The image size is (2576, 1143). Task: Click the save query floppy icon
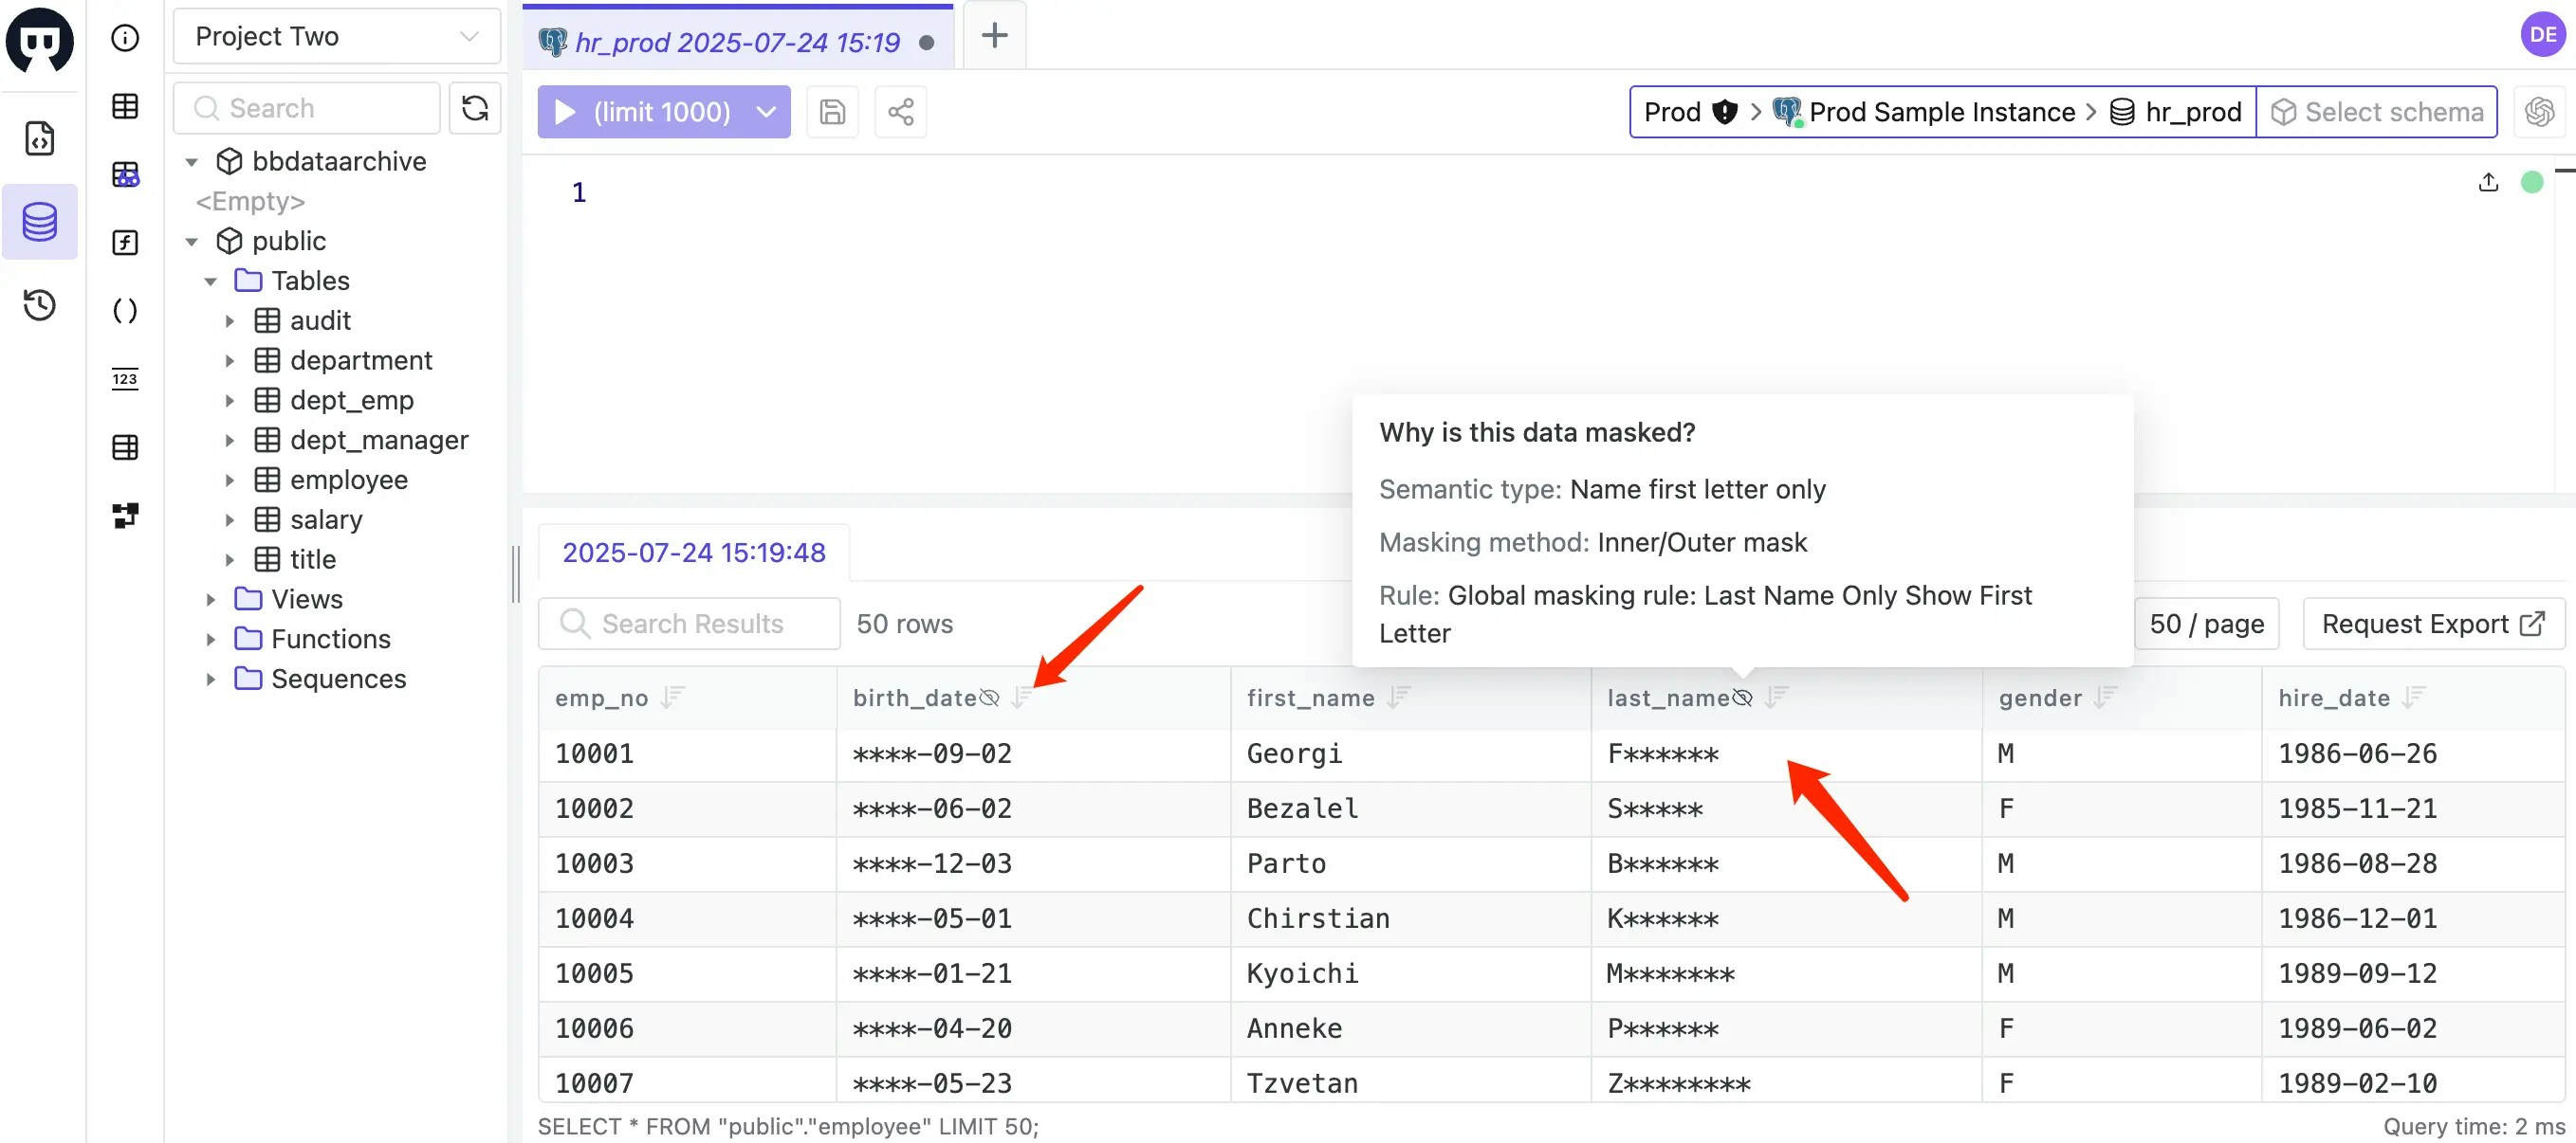pyautogui.click(x=832, y=112)
